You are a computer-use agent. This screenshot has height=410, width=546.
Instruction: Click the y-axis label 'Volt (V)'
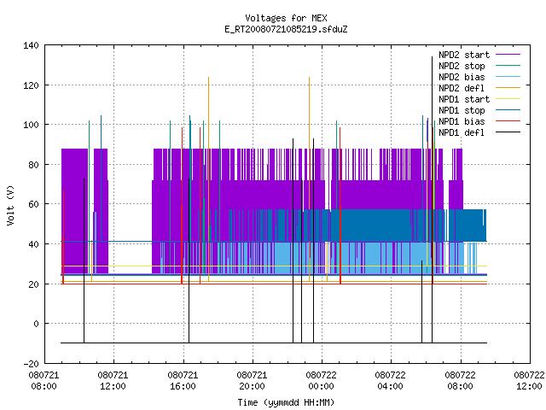point(11,205)
